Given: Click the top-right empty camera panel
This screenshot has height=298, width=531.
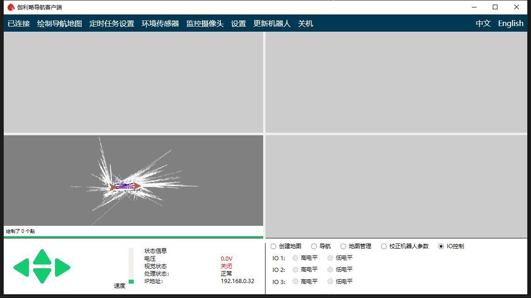Looking at the screenshot, I should coord(396,82).
